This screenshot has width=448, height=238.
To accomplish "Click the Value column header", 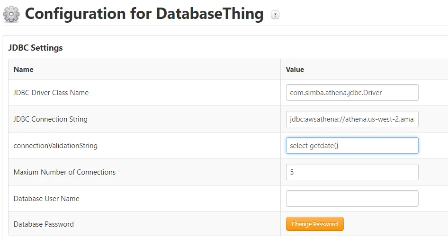I will 295,70.
